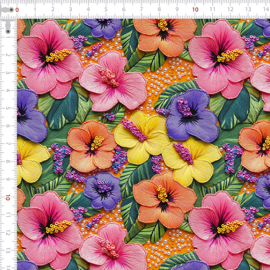Click the number 7 on the left ruler
The height and width of the screenshot is (270, 270).
coord(8,144)
